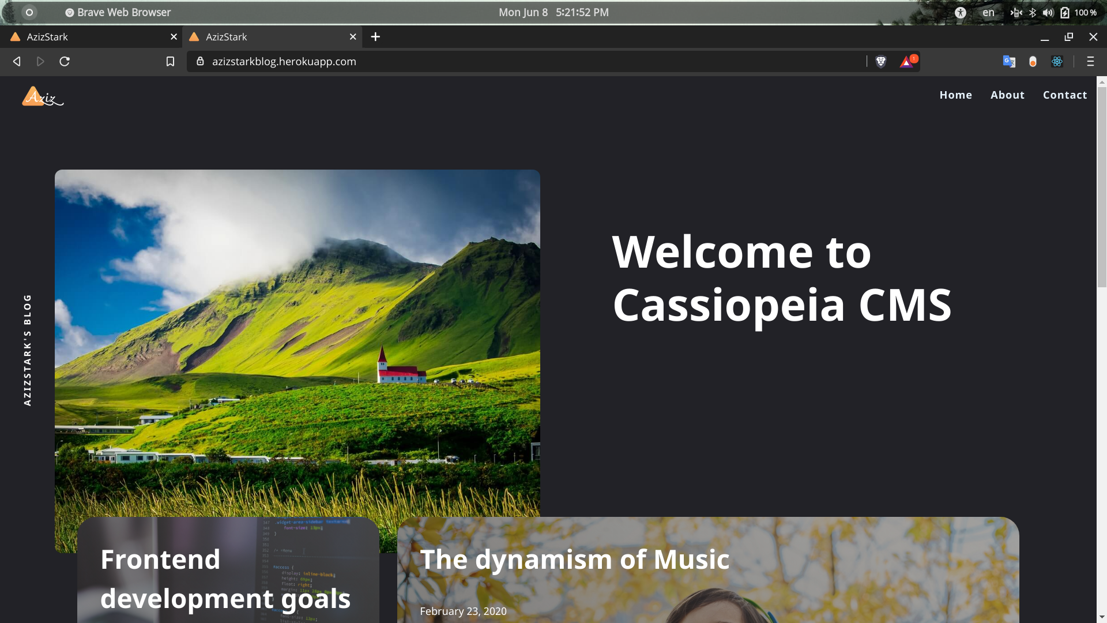The width and height of the screenshot is (1107, 623).
Task: Bookmark this page using the bookmark icon
Action: click(x=170, y=61)
